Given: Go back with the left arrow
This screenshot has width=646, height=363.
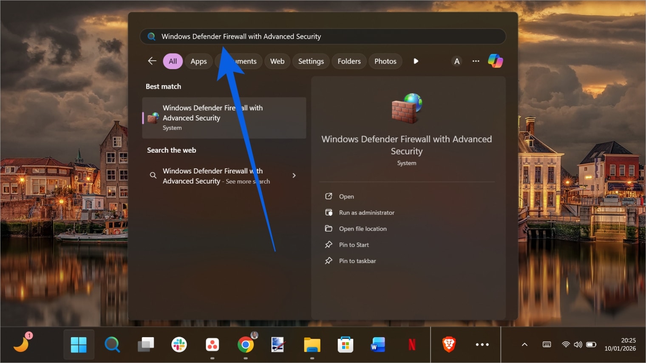Looking at the screenshot, I should click(x=152, y=61).
